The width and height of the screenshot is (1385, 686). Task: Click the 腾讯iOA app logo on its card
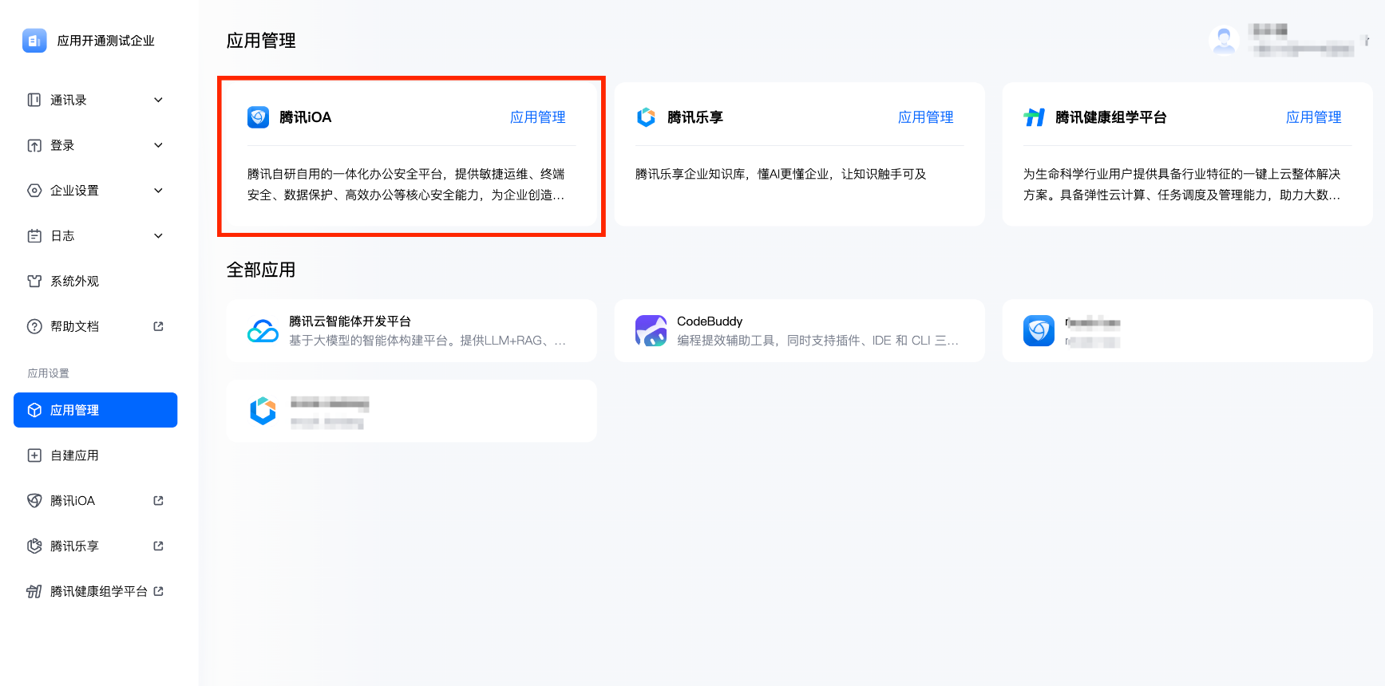(258, 117)
